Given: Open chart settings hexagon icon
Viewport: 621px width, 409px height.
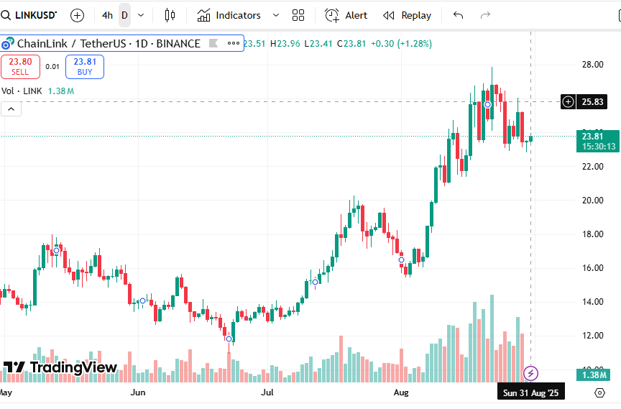Looking at the screenshot, I should [x=600, y=392].
